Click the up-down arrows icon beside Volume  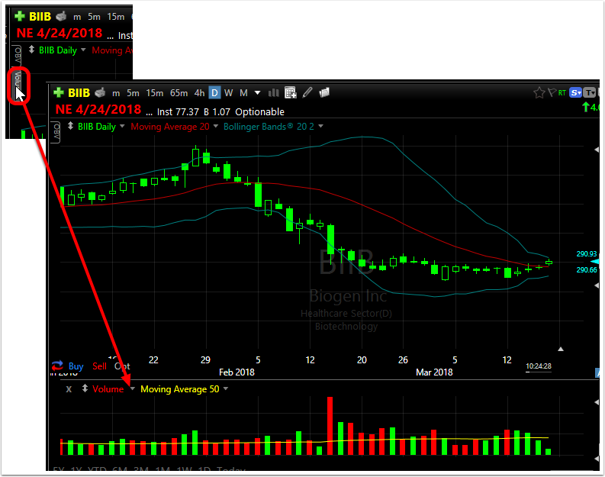pyautogui.click(x=85, y=388)
